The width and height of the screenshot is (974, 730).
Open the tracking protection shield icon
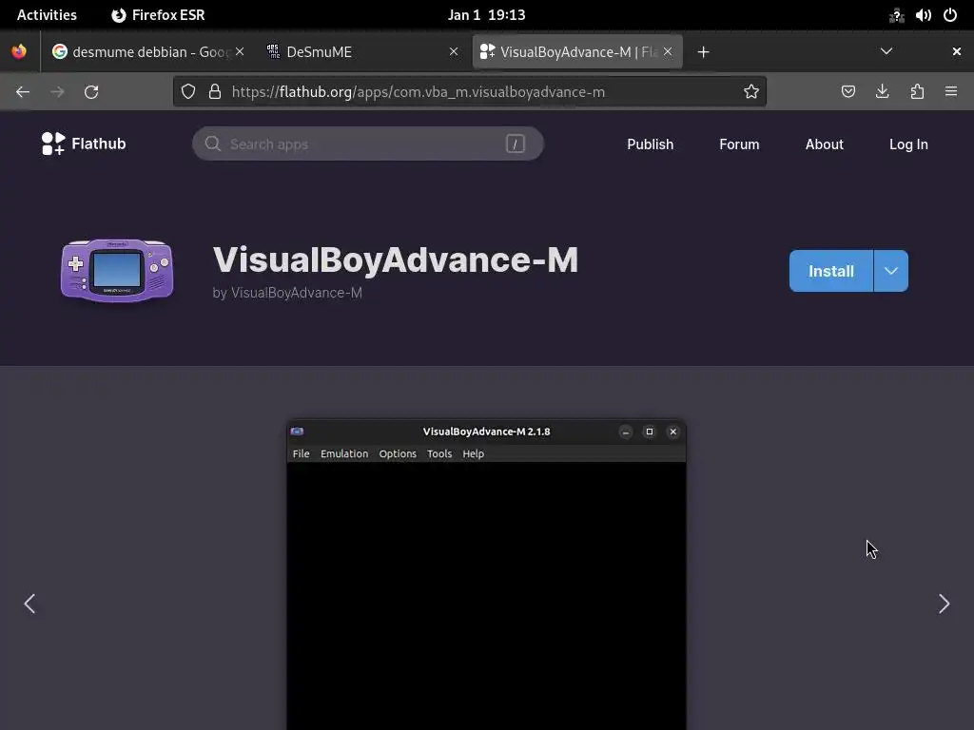tap(188, 92)
